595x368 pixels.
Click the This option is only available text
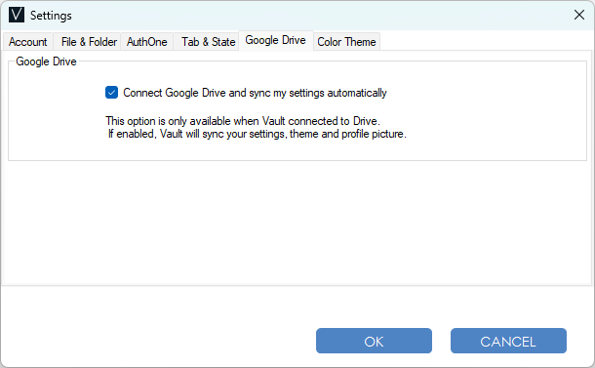tap(243, 121)
